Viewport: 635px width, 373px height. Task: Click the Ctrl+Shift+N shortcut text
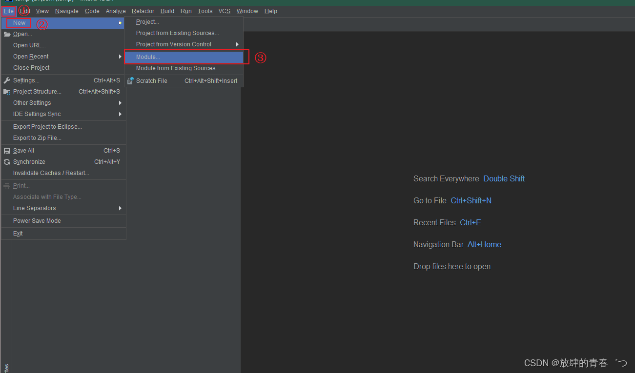[471, 201]
